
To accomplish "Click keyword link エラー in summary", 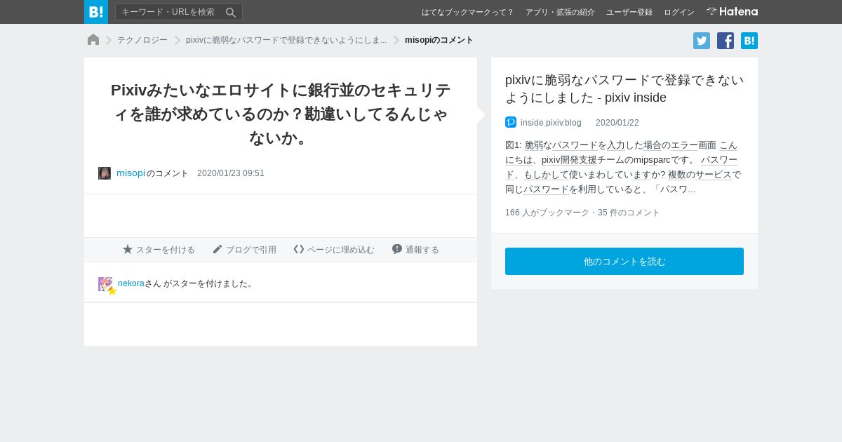I will tap(684, 145).
